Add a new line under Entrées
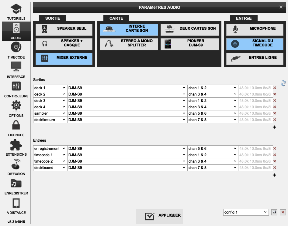288x226 pixels. pyautogui.click(x=274, y=175)
